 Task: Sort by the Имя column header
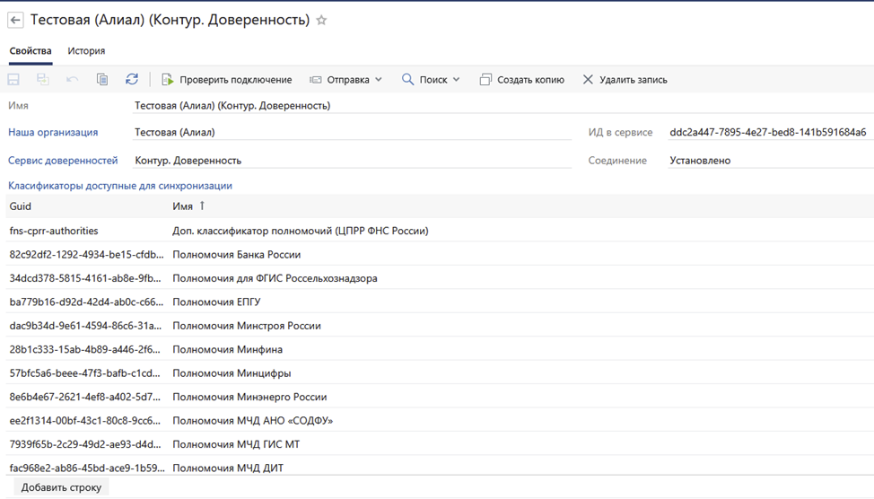pos(183,206)
